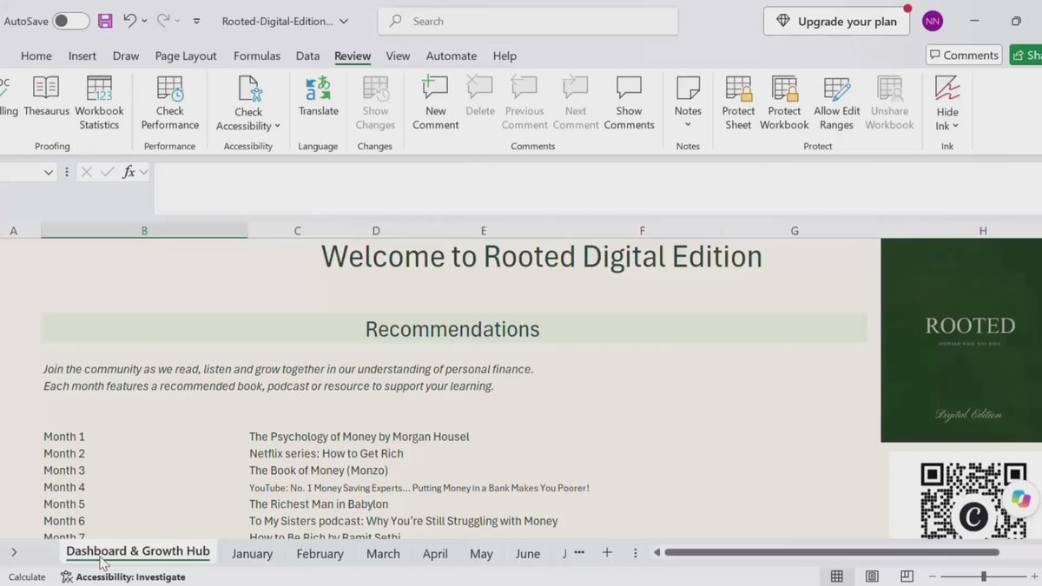Click Protect Workbook

pos(784,103)
